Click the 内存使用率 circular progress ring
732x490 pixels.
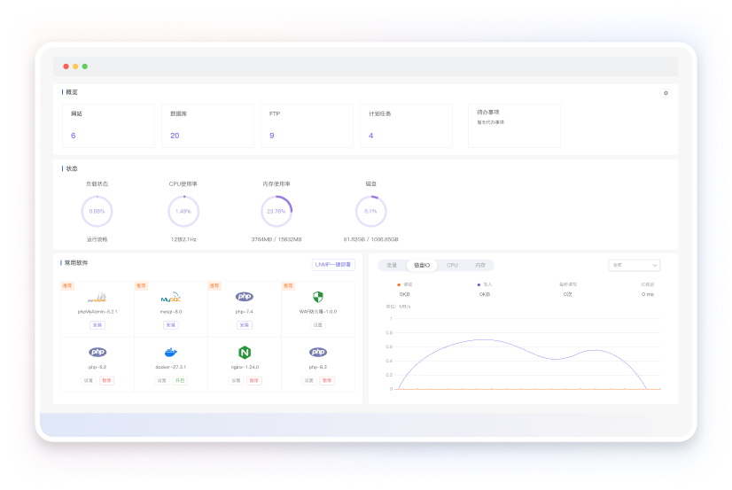pyautogui.click(x=276, y=212)
